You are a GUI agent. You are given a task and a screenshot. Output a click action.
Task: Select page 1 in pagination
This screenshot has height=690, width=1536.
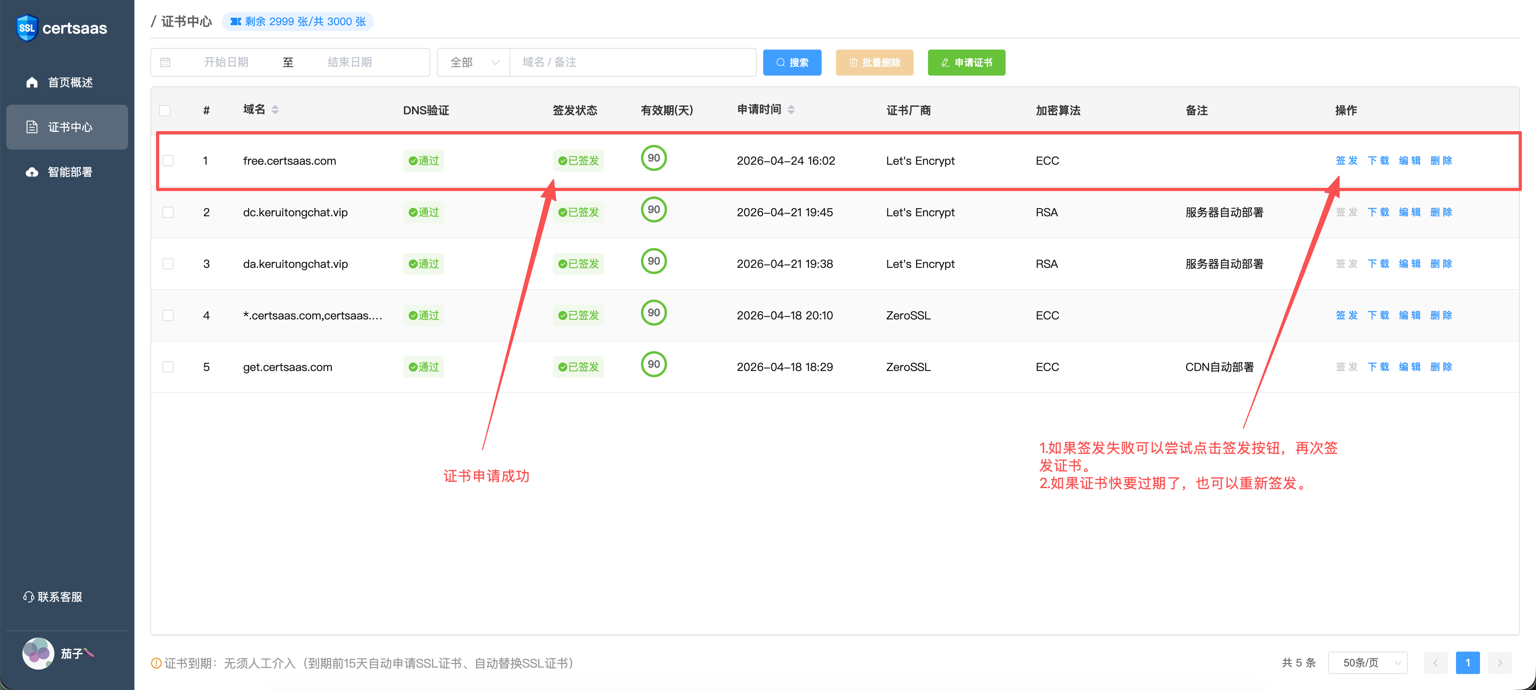pyautogui.click(x=1468, y=662)
